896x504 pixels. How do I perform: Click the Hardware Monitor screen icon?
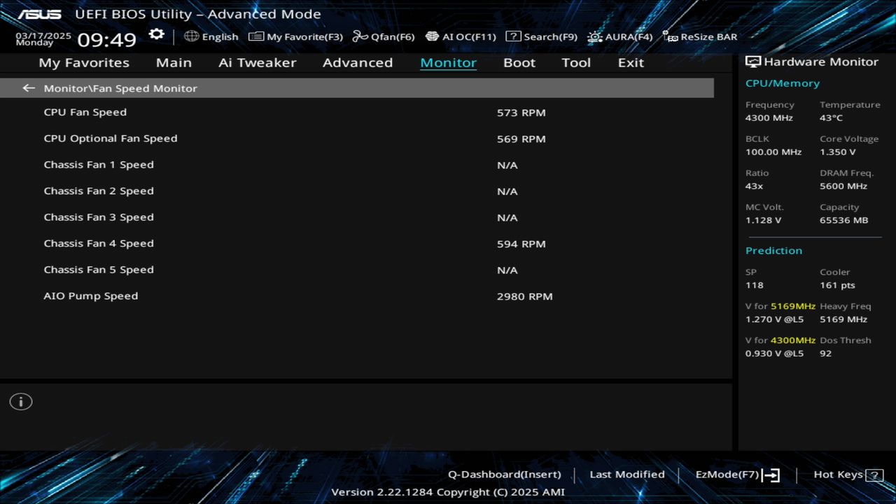coord(753,62)
